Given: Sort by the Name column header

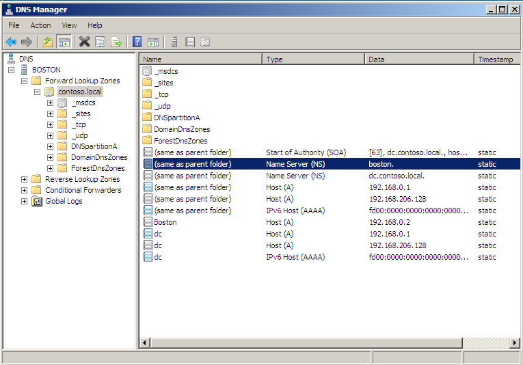Looking at the screenshot, I should [201, 59].
